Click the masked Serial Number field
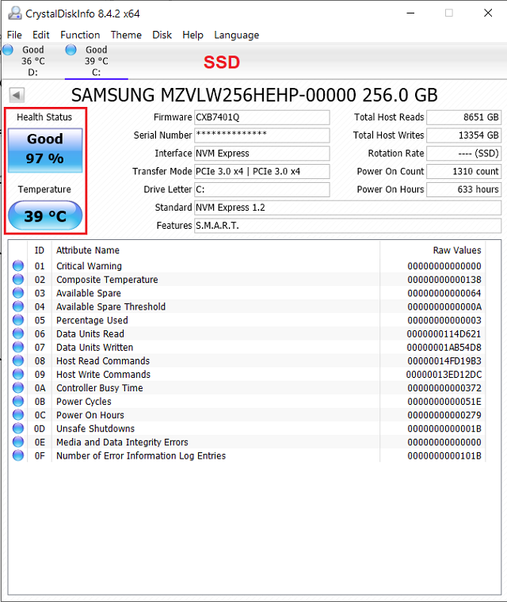 coord(262,135)
